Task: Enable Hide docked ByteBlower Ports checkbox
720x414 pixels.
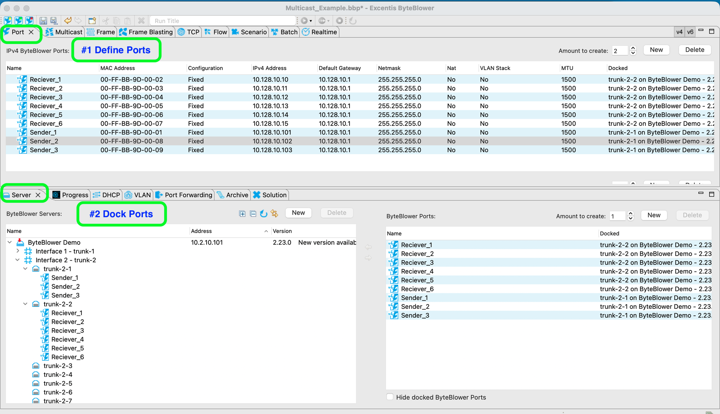Action: point(390,397)
